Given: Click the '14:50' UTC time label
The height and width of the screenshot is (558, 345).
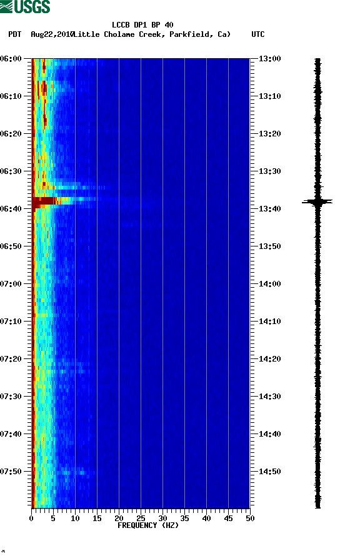Looking at the screenshot, I should [269, 472].
